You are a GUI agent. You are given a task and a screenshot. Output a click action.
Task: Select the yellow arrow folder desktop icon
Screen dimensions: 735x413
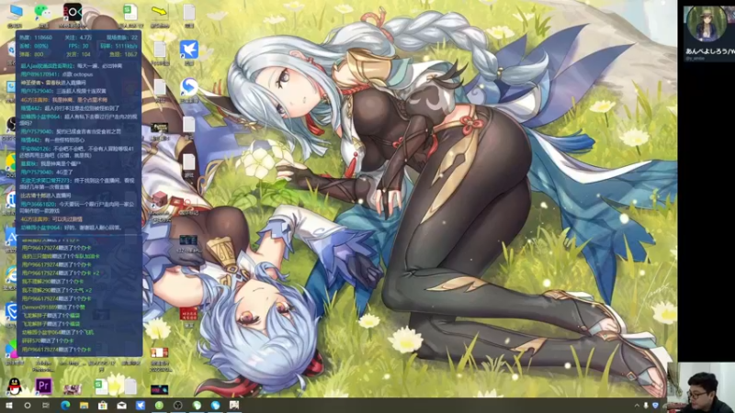point(159,14)
